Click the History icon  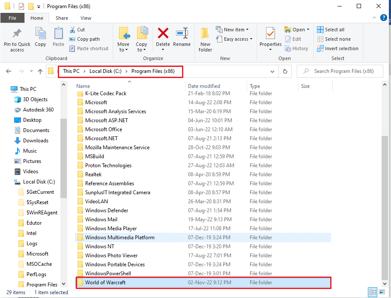click(x=288, y=49)
